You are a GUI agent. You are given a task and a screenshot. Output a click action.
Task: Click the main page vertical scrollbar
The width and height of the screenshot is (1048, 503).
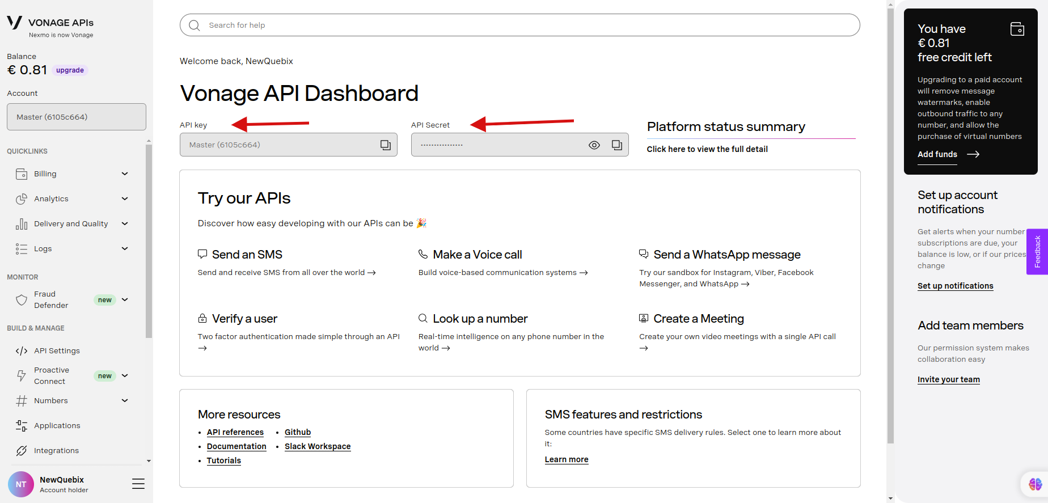click(x=891, y=226)
